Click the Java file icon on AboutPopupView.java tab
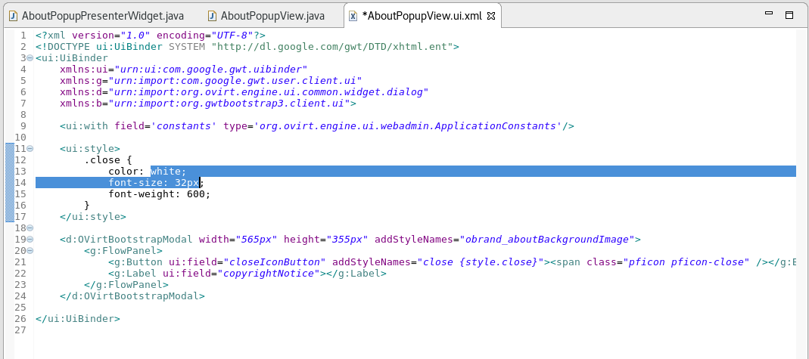This screenshot has width=809, height=359. [212, 15]
